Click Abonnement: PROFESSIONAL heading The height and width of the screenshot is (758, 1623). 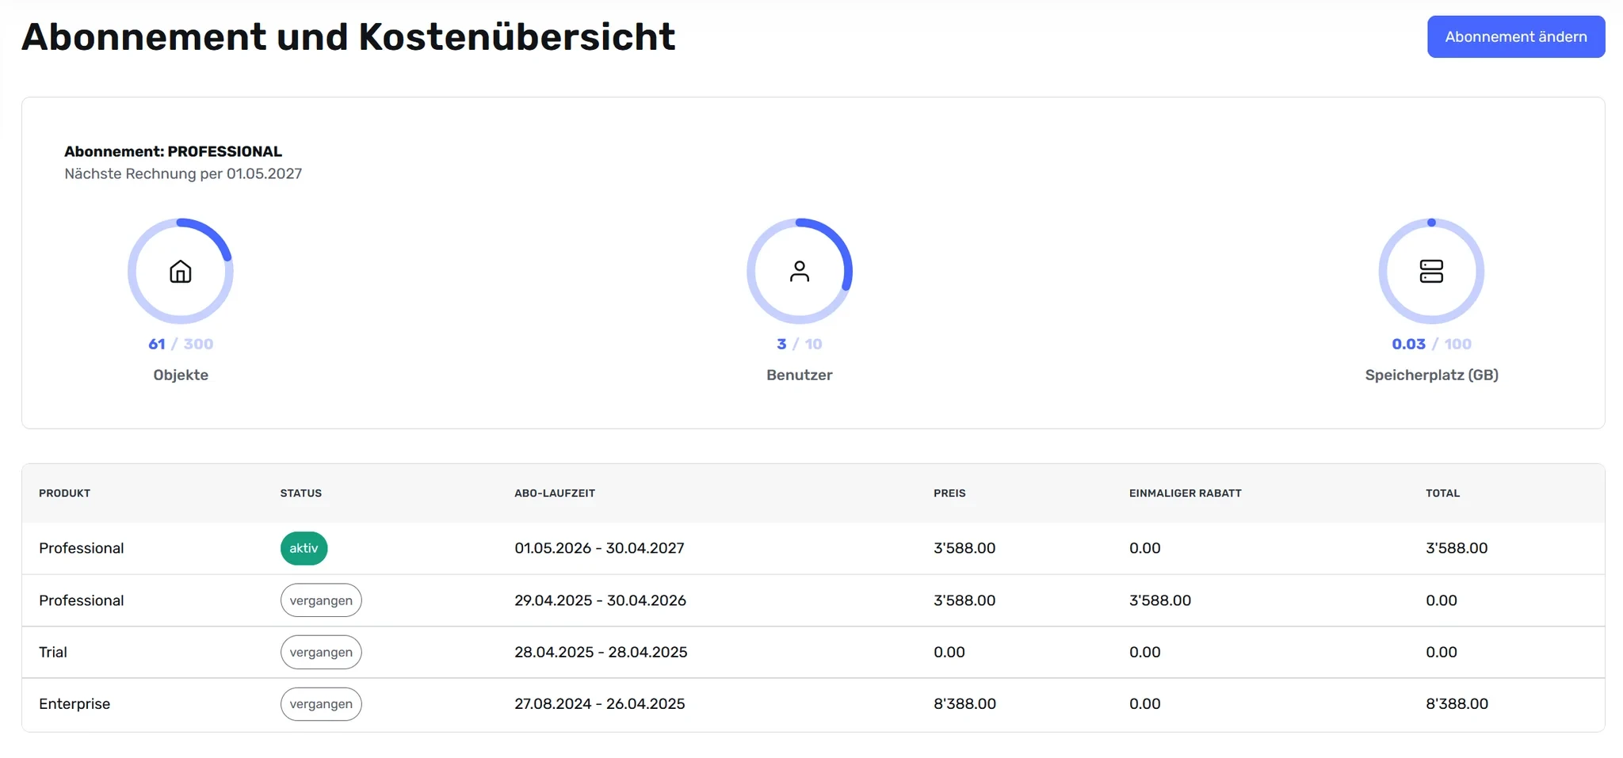click(173, 151)
